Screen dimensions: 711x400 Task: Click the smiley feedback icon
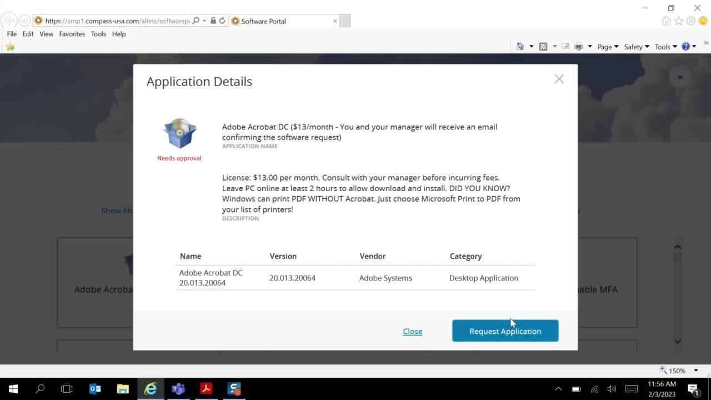click(703, 21)
